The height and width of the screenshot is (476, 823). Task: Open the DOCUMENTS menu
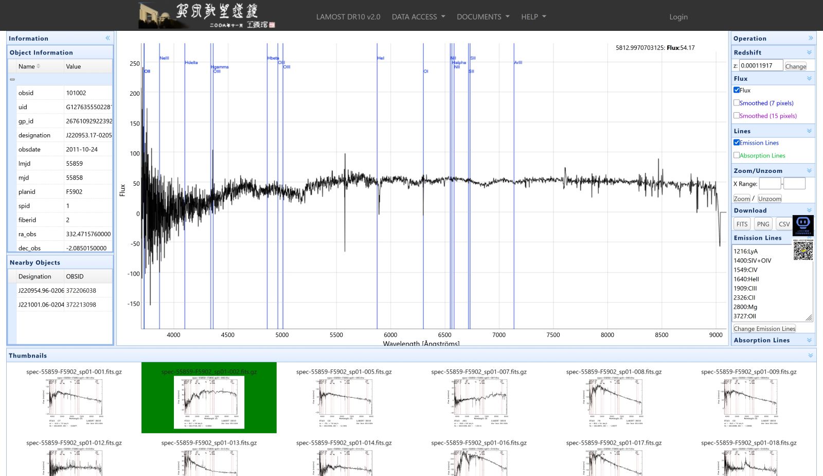click(x=483, y=16)
